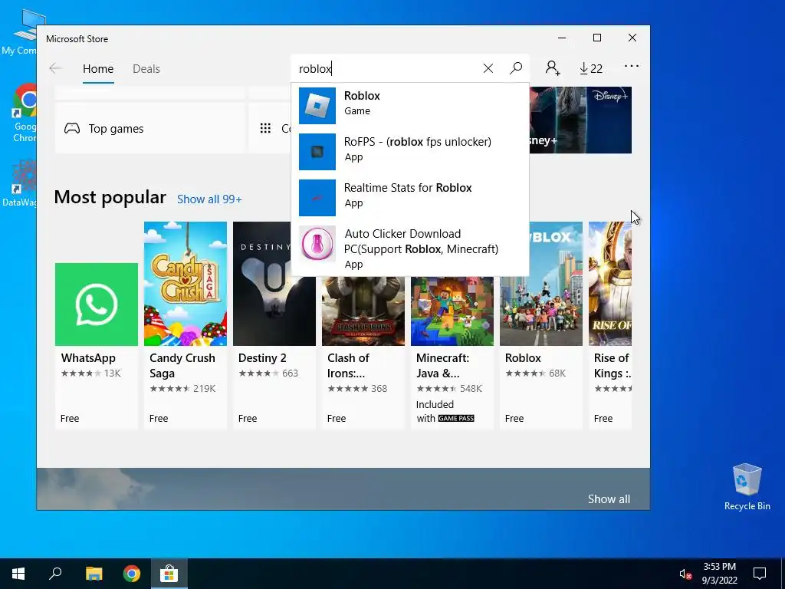The image size is (785, 589).
Task: Open Candy Crush Saga tile
Action: (186, 325)
